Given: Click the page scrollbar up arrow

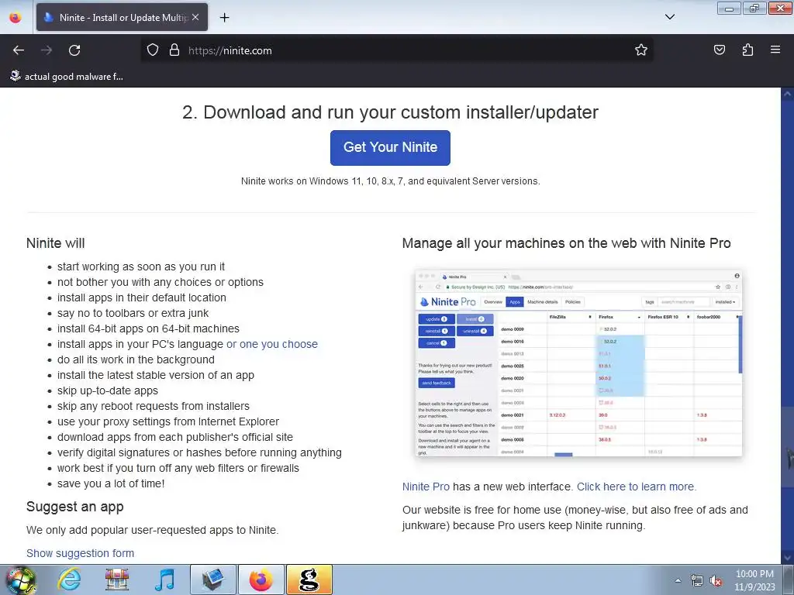Looking at the screenshot, I should tap(788, 94).
